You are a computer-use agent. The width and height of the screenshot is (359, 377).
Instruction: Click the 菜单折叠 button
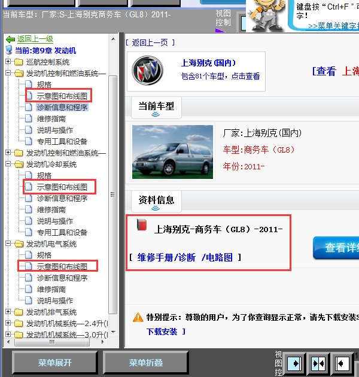146,363
